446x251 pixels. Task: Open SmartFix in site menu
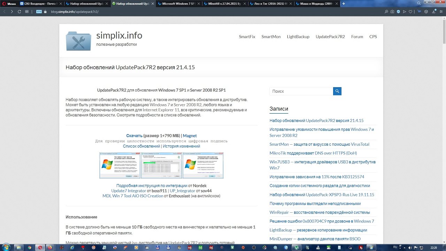click(247, 37)
